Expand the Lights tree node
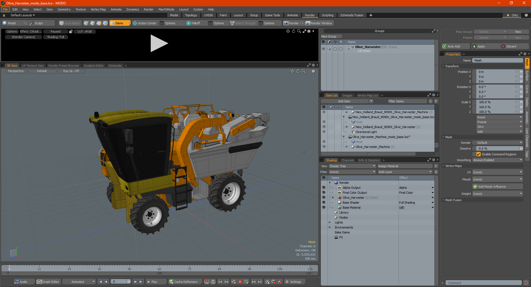Image resolution: width=531 pixels, height=287 pixels. click(x=330, y=222)
